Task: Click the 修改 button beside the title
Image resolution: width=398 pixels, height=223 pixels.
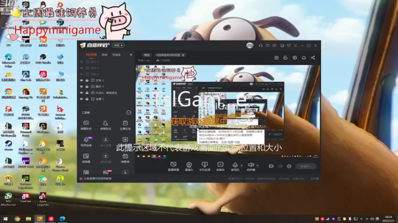Action: 147,55
